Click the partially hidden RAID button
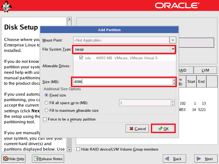 tap(186, 70)
